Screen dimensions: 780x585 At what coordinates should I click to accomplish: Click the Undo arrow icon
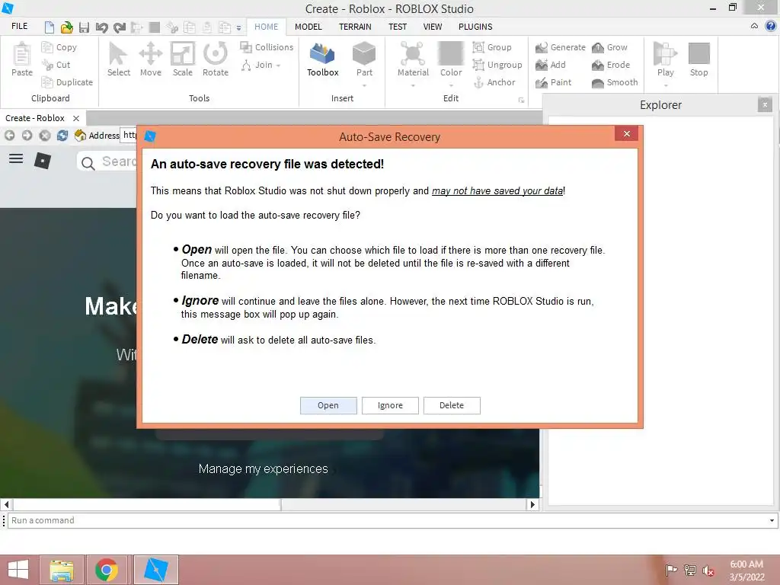101,27
